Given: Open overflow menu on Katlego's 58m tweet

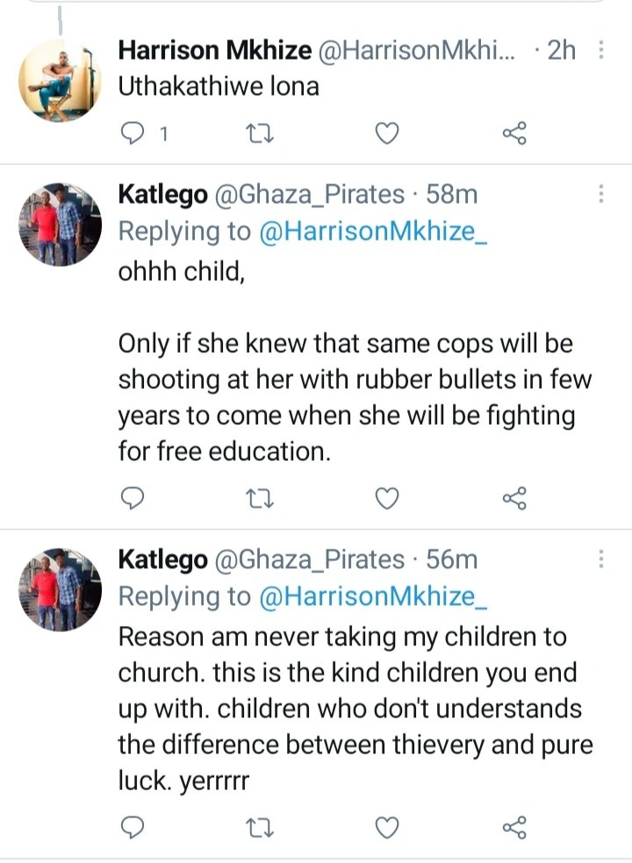Looking at the screenshot, I should [600, 194].
